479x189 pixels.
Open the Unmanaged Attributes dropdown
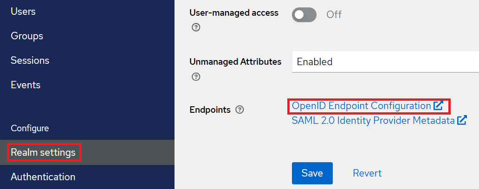385,61
